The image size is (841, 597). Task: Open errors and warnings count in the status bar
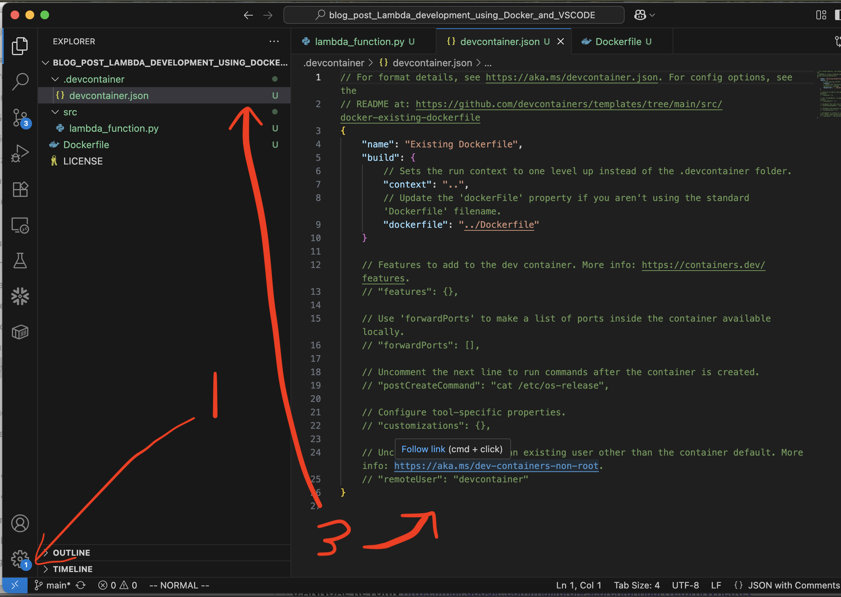(118, 585)
